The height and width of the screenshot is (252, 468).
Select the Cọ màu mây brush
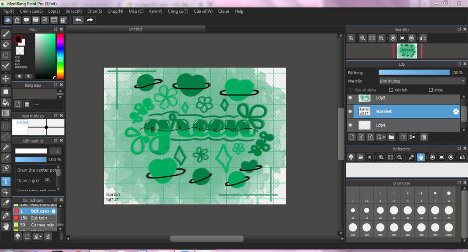point(34,225)
